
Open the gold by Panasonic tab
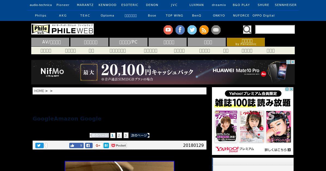coord(246,42)
